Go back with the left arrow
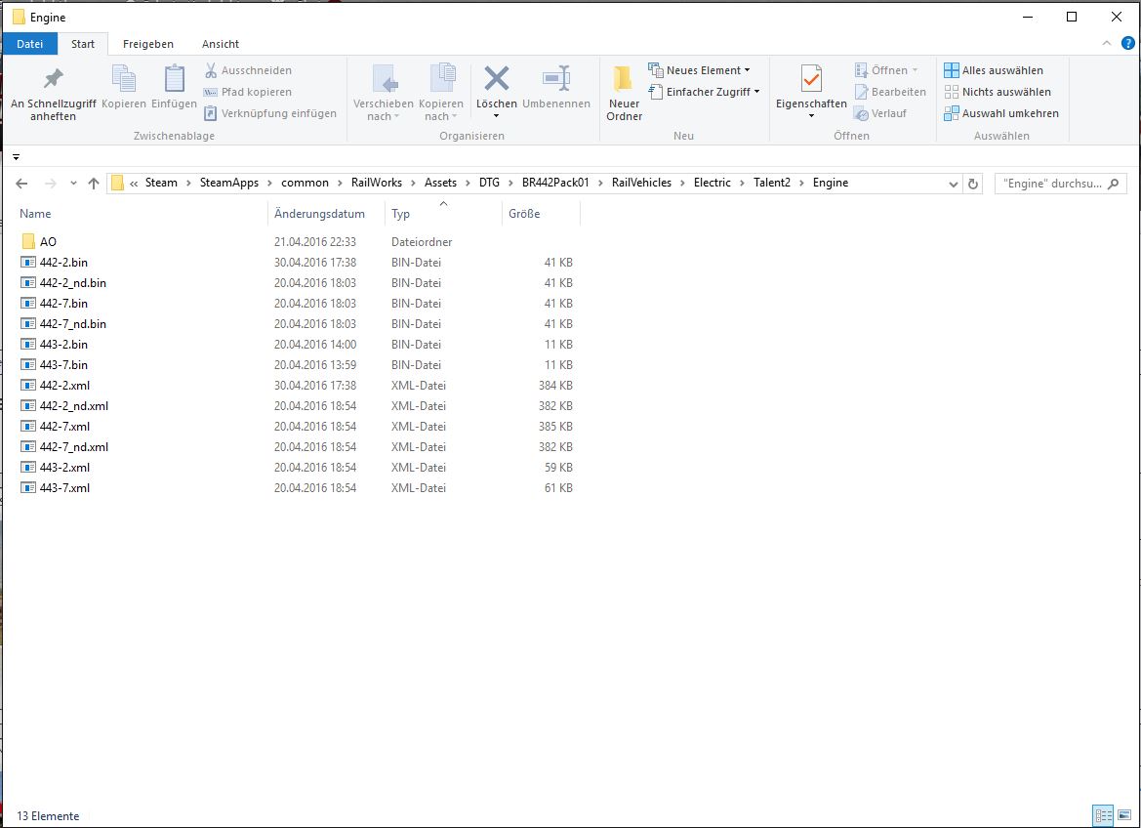The height and width of the screenshot is (828, 1141). pyautogui.click(x=21, y=184)
